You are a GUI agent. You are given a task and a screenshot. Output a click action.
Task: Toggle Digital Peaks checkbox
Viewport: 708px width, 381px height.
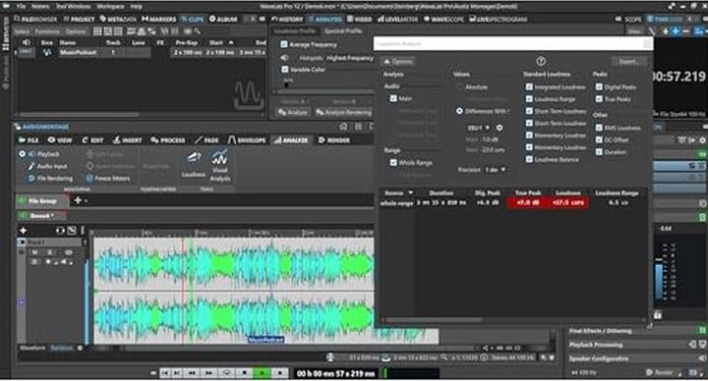tap(599, 86)
